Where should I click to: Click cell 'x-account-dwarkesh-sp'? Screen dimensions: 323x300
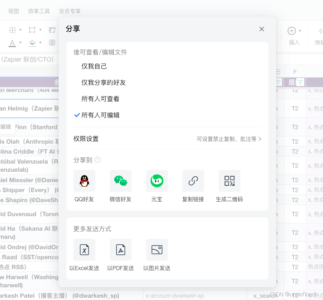click(x=195, y=296)
